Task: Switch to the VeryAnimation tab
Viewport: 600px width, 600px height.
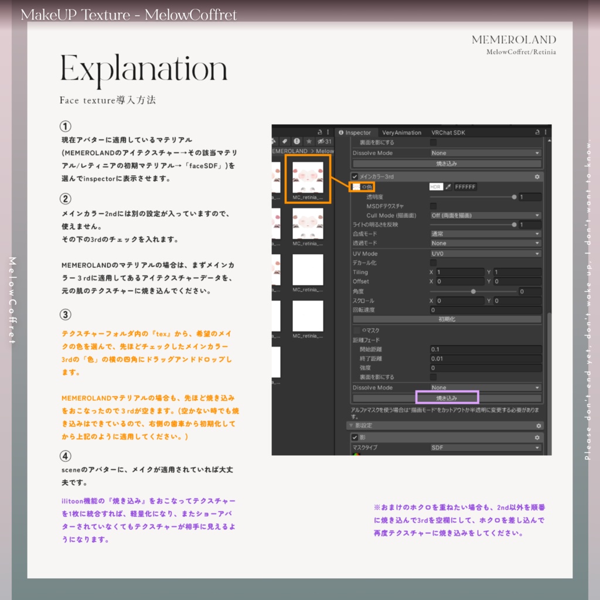Action: [x=401, y=132]
